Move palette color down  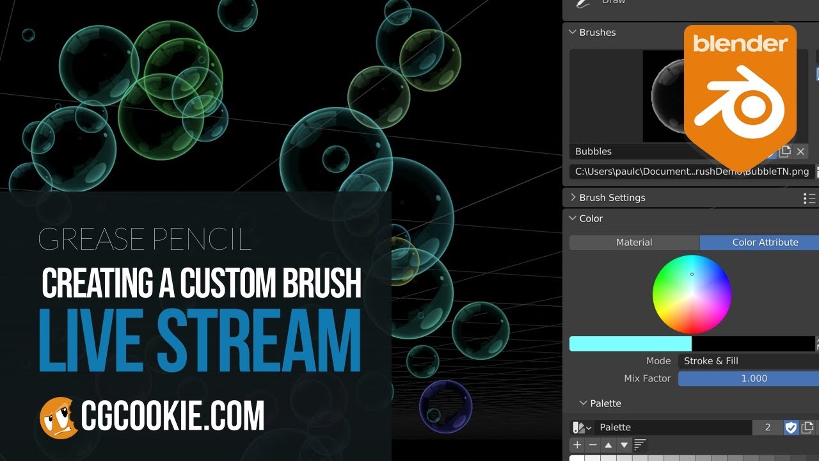[624, 445]
